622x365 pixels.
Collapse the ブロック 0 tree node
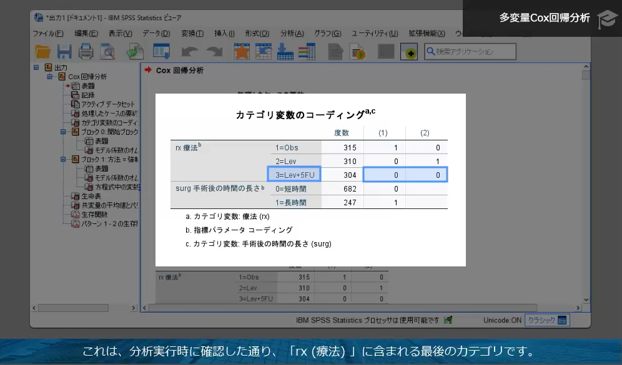coord(63,132)
